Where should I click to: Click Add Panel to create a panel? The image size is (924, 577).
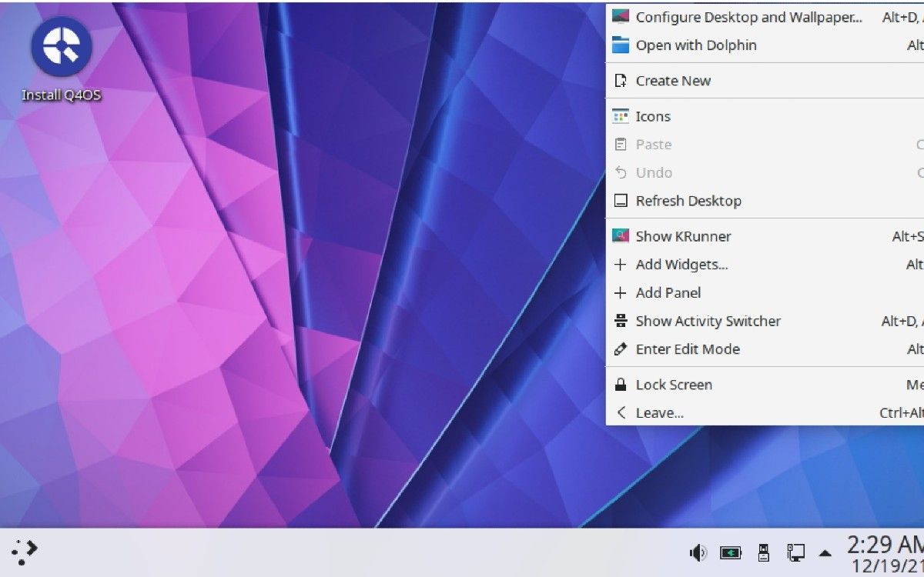(x=668, y=292)
